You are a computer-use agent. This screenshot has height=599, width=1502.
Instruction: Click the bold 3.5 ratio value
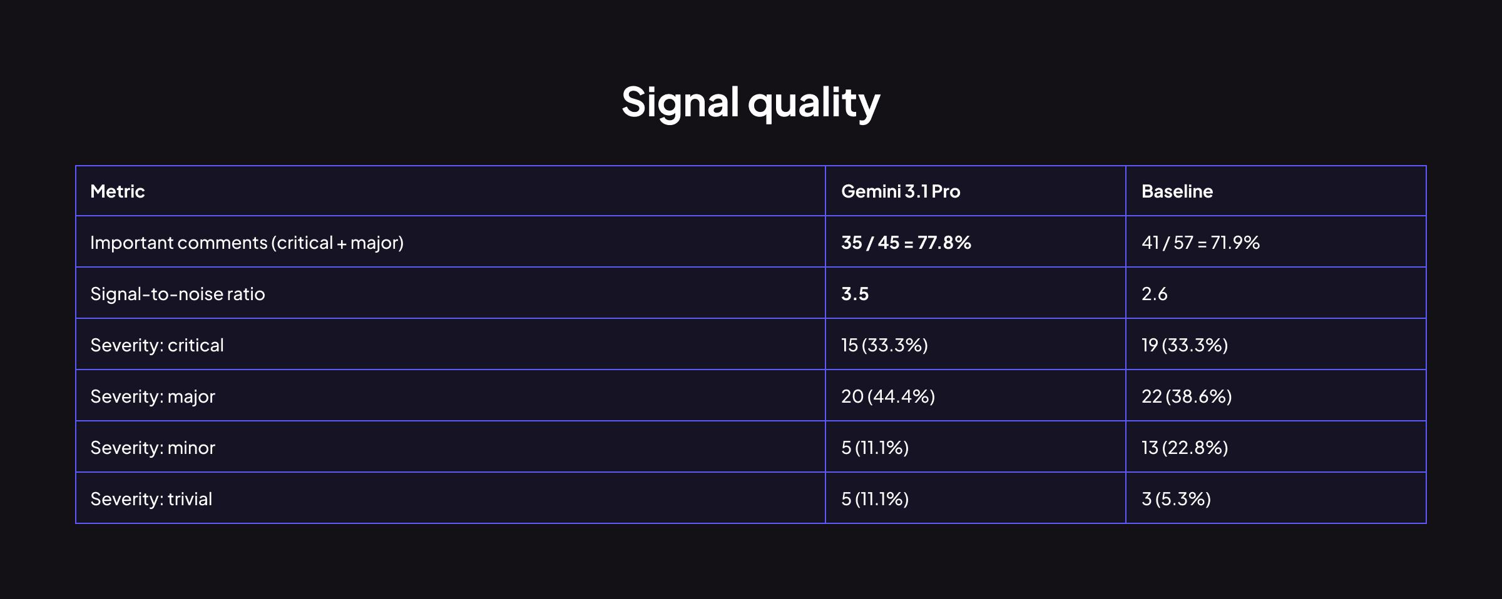click(x=854, y=294)
